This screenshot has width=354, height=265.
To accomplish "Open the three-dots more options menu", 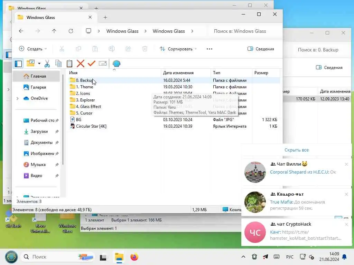I will [x=209, y=49].
